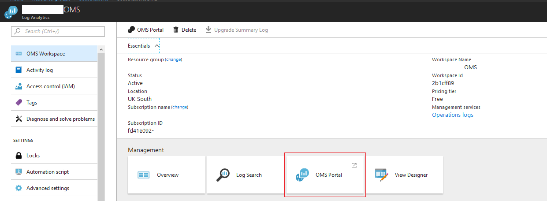
Task: Click the Access control people icon
Action: (x=19, y=86)
